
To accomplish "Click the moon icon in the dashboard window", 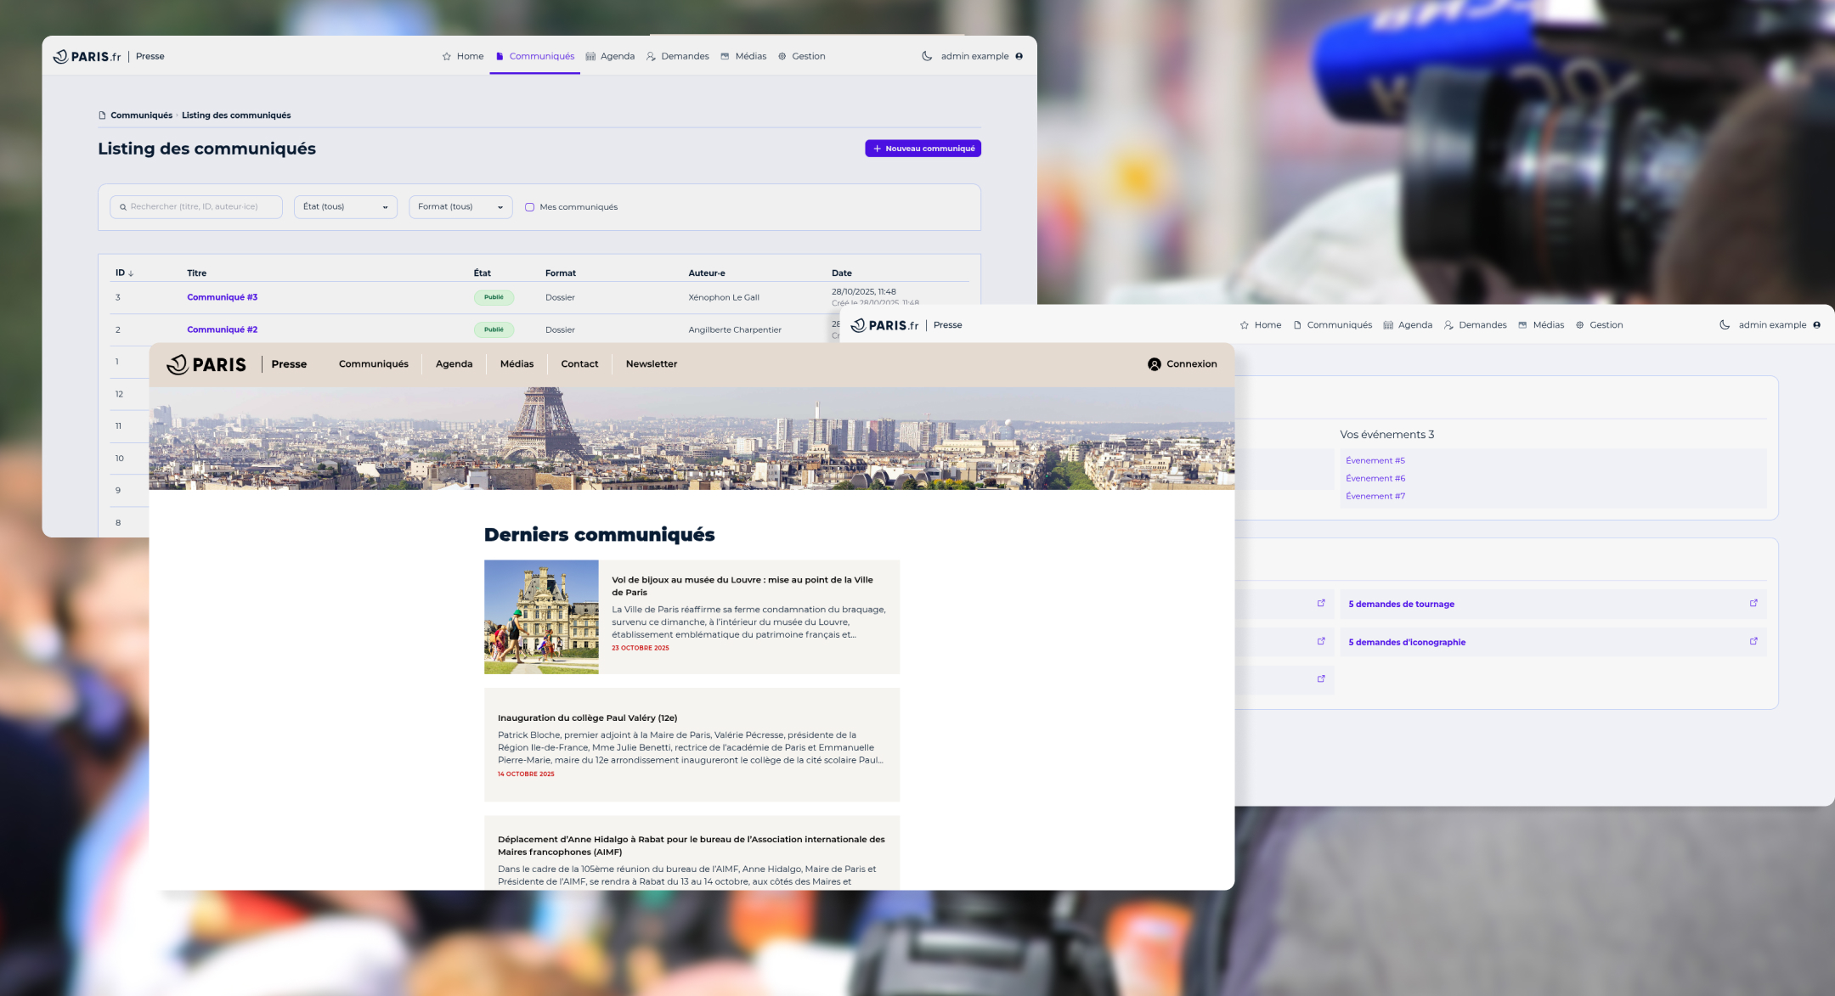I will tap(1725, 324).
